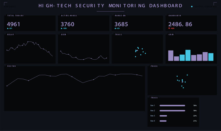
Task: Click the Row 3 progress bar
Action: coord(163,116)
